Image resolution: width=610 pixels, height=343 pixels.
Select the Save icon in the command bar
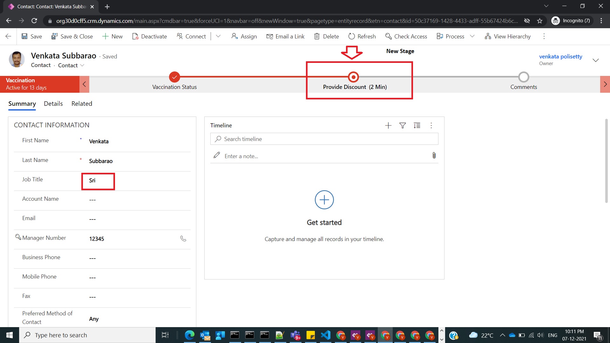click(25, 36)
